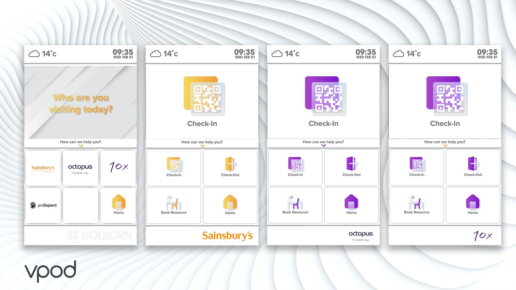Screen dimensions: 516x290
Task: Tap small orange Check-In tile in Sainsbury's kiosk
Action: [174, 168]
